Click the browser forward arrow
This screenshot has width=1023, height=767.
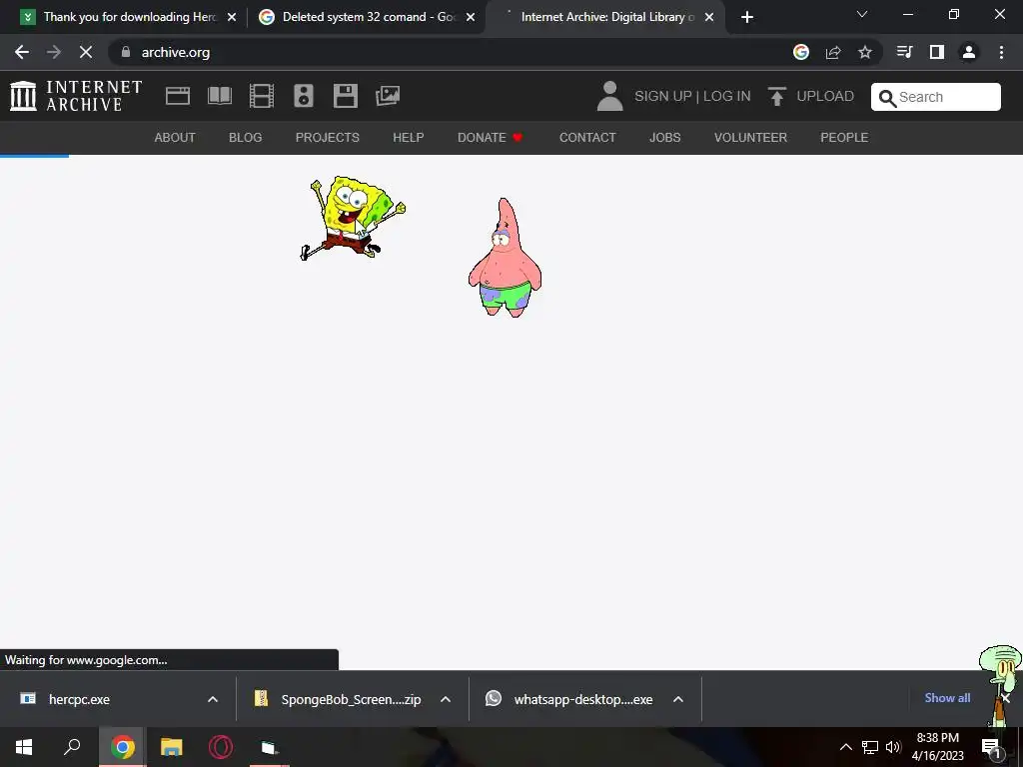click(54, 52)
